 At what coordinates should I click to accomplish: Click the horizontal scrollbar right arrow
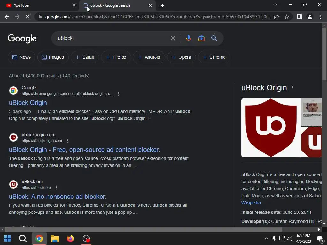319,230
